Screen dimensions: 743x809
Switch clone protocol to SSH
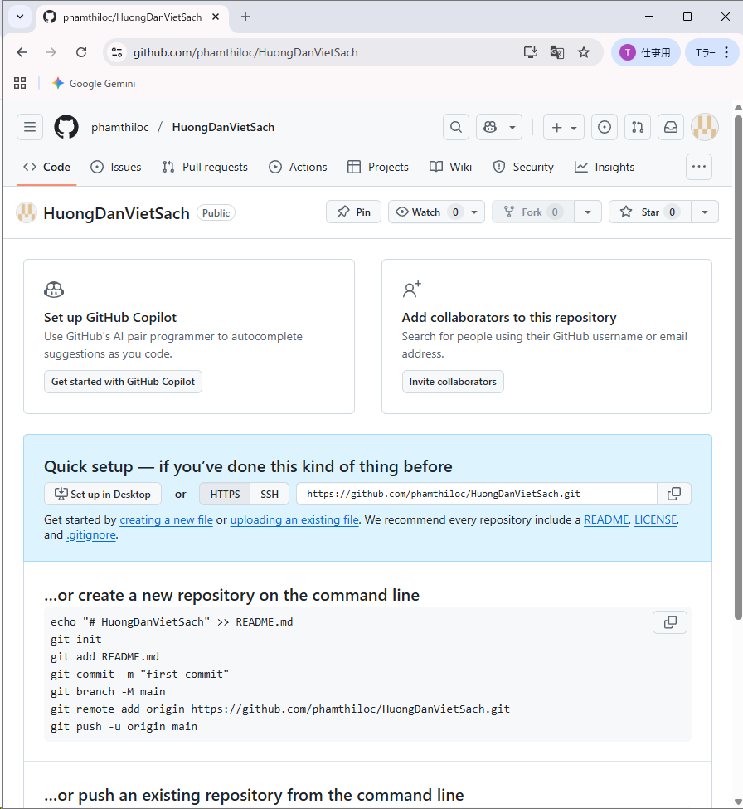coord(270,494)
